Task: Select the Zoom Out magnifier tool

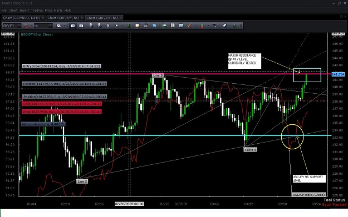Action: coord(100,26)
